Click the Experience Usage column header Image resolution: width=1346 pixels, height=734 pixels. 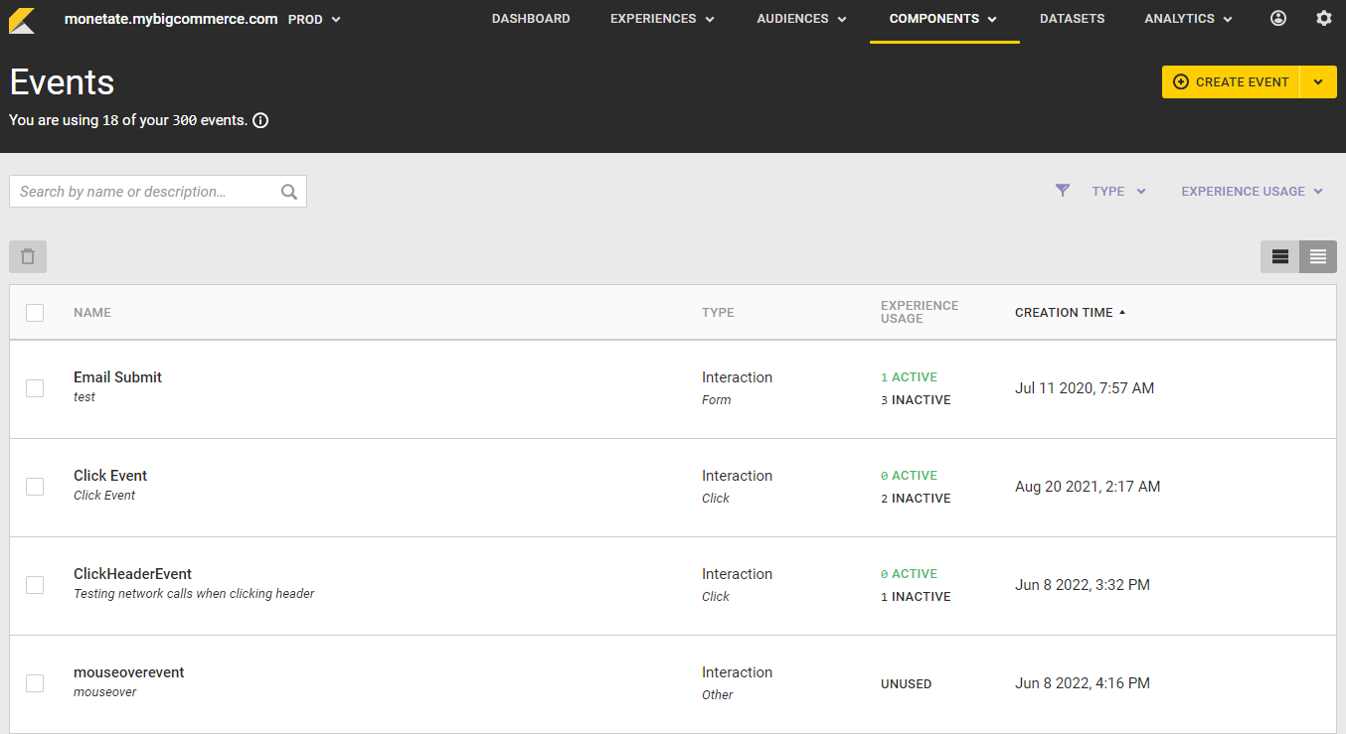click(x=920, y=312)
